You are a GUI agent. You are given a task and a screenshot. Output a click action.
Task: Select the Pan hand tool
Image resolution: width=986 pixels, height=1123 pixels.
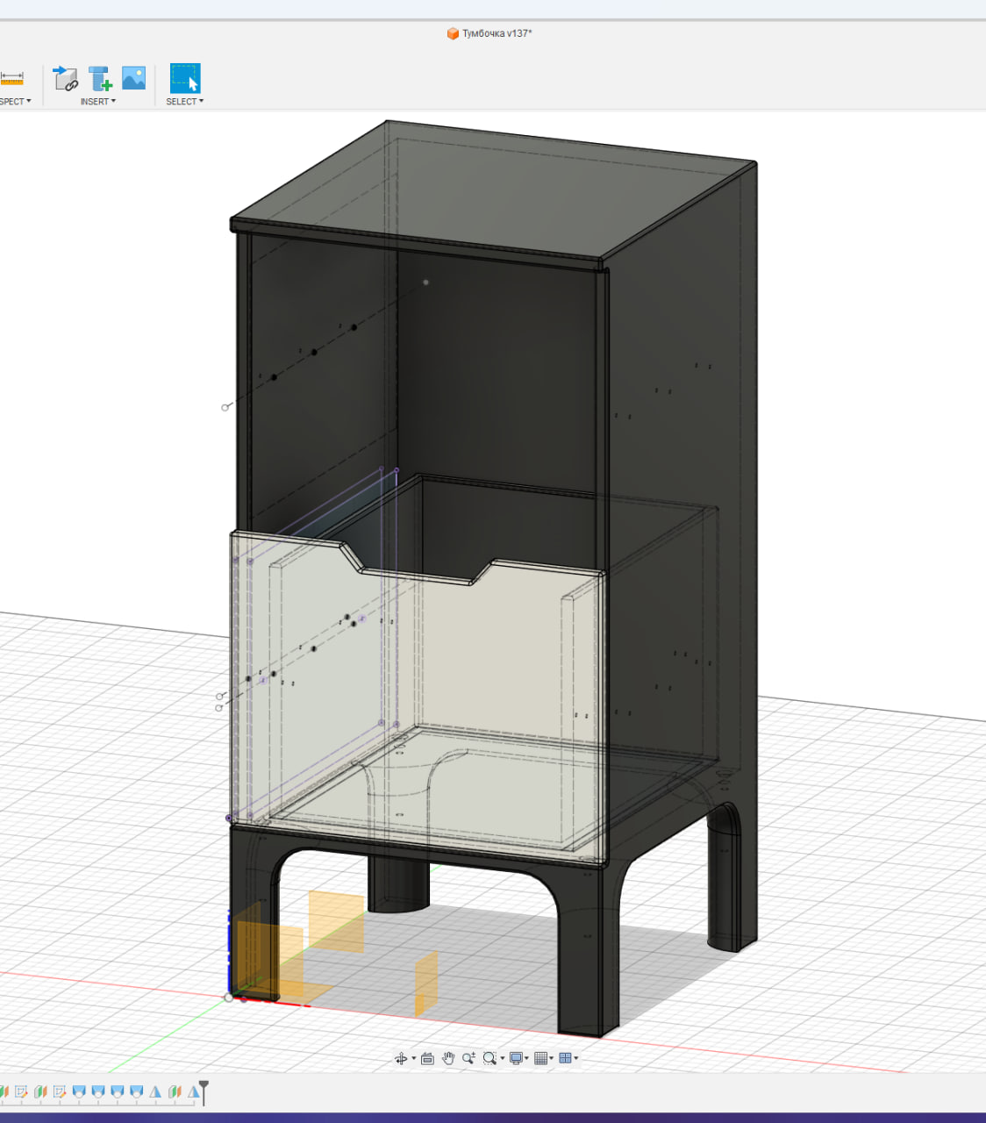pos(448,1058)
